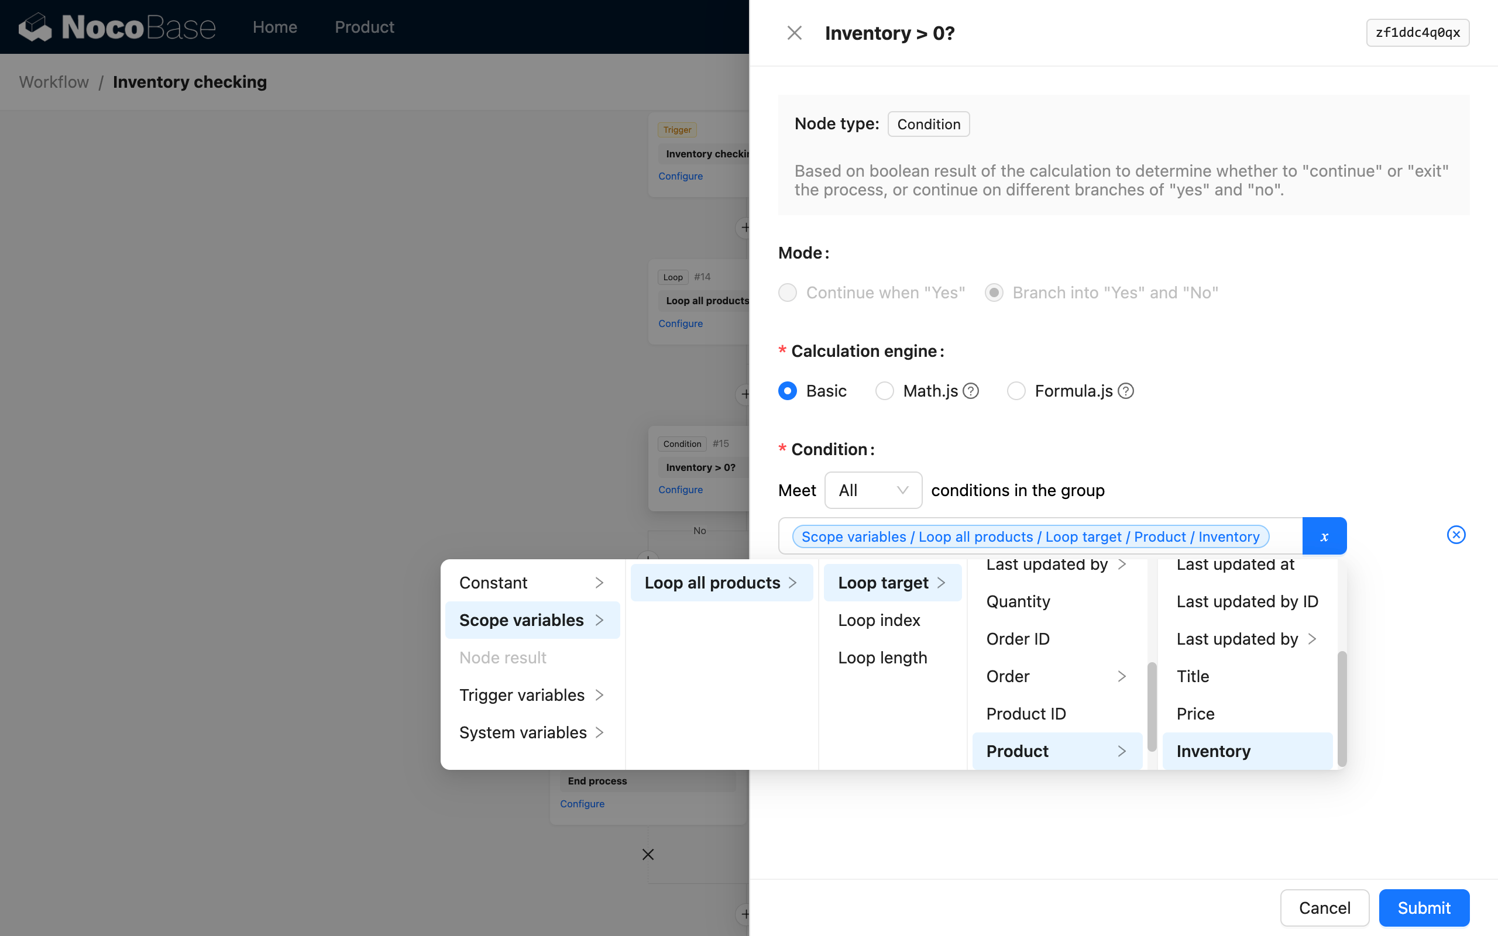This screenshot has width=1498, height=936.
Task: Click the Scope variables Inventory tag field
Action: pyautogui.click(x=1030, y=536)
